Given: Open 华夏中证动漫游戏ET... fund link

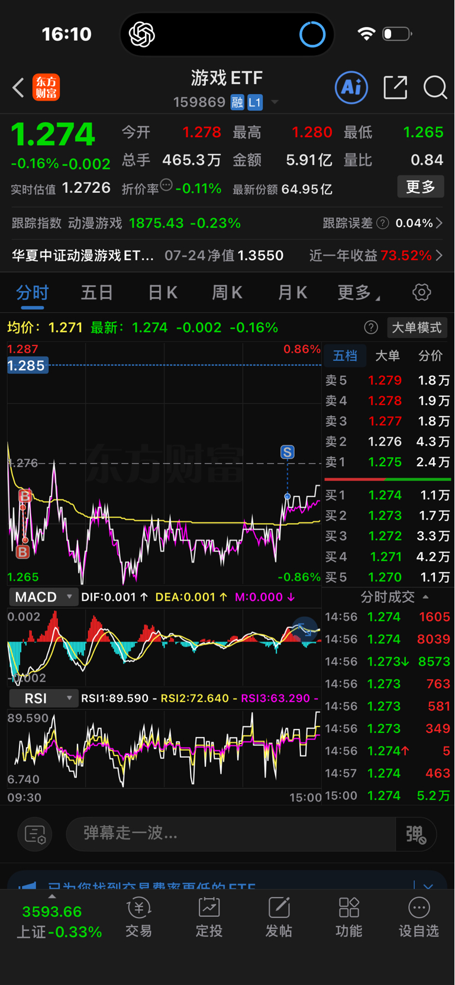Looking at the screenshot, I should pyautogui.click(x=83, y=256).
